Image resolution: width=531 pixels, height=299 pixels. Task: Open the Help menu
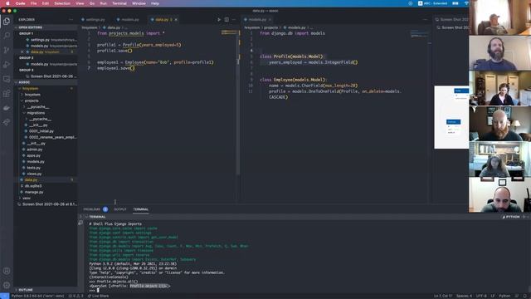(x=155, y=3)
